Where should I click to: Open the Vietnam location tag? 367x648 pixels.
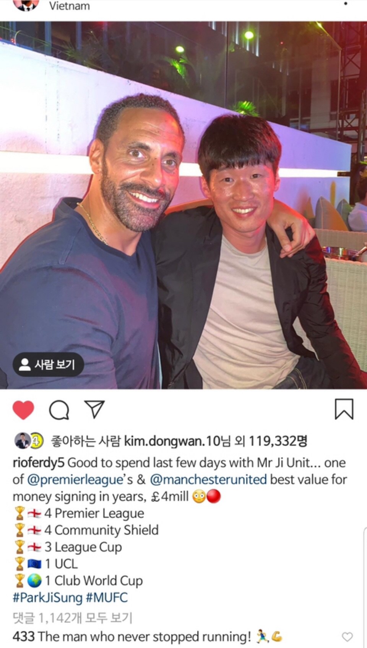[x=69, y=6]
